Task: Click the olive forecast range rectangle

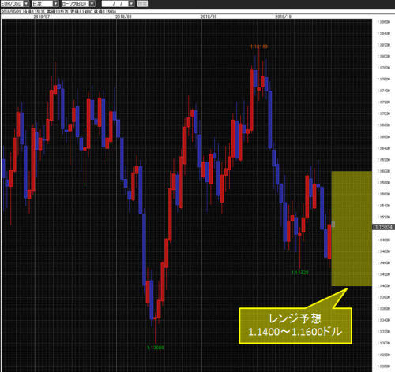Action: point(352,229)
